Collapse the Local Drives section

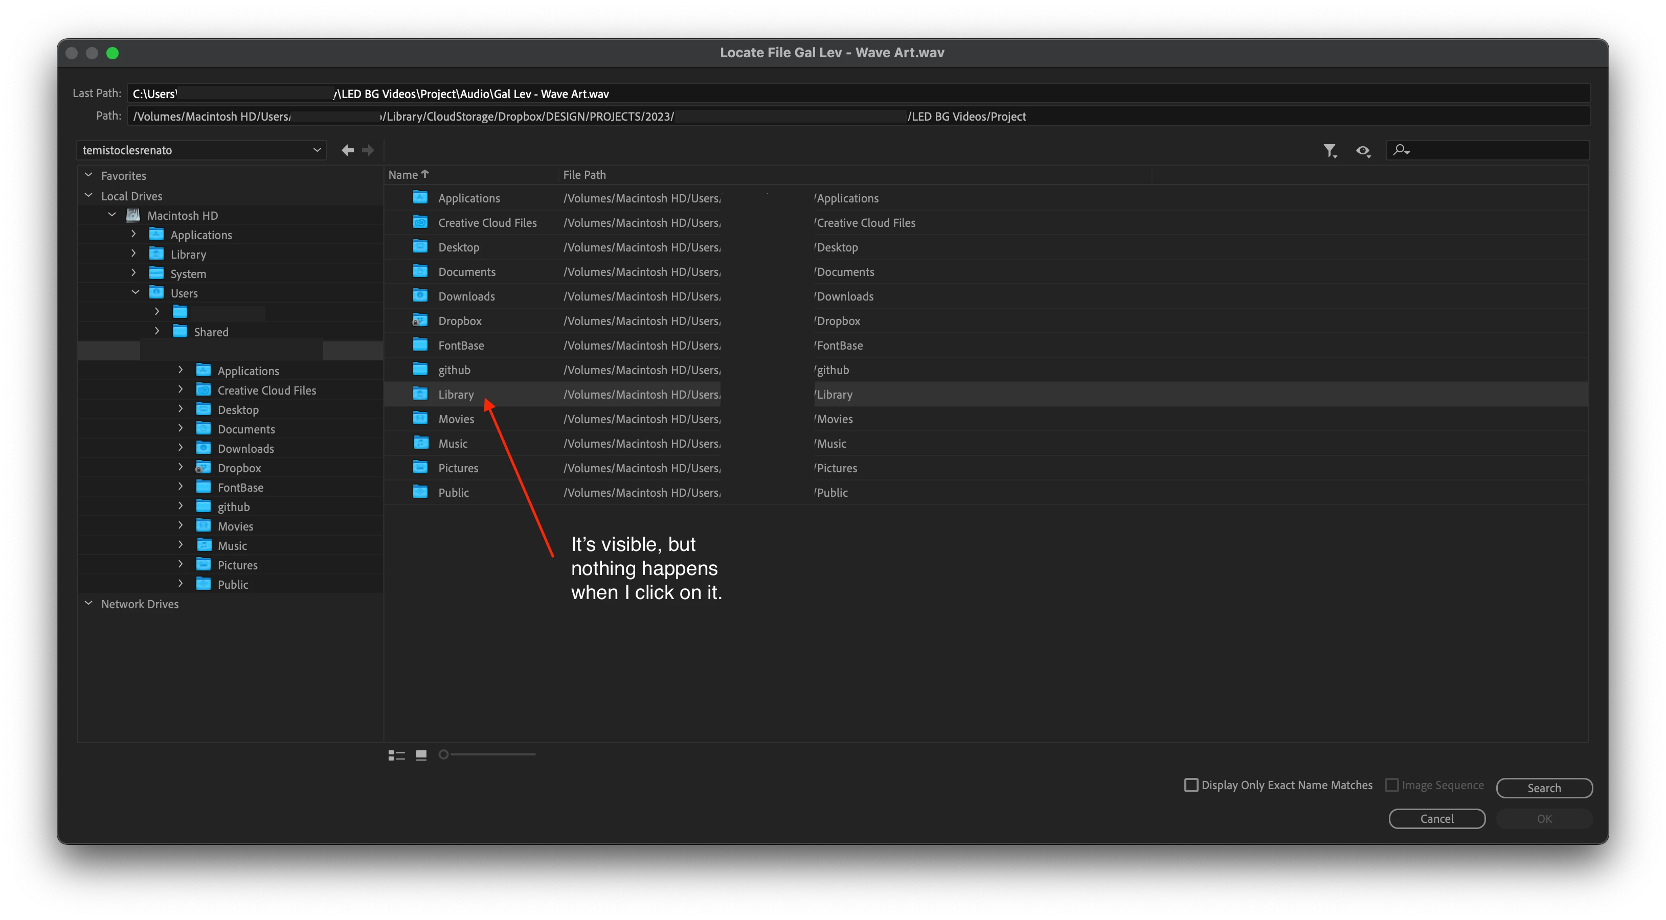pyautogui.click(x=88, y=195)
